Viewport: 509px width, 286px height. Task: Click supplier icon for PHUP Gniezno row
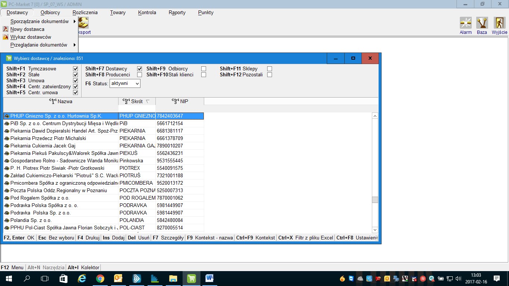tap(7, 116)
